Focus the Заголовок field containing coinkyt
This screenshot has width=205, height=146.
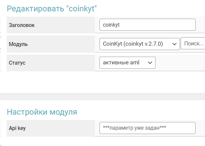pyautogui.click(x=148, y=25)
